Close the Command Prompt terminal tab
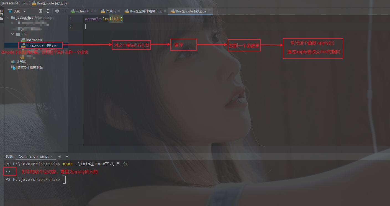Image resolution: width=390 pixels, height=206 pixels. coord(52,157)
